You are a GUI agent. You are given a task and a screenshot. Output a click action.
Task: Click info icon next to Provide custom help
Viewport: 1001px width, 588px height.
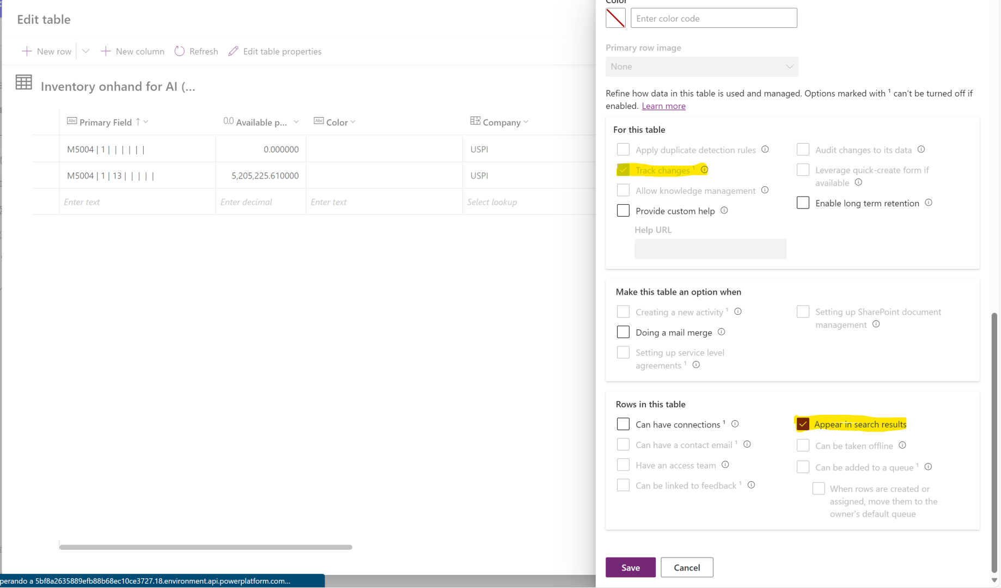[724, 211]
